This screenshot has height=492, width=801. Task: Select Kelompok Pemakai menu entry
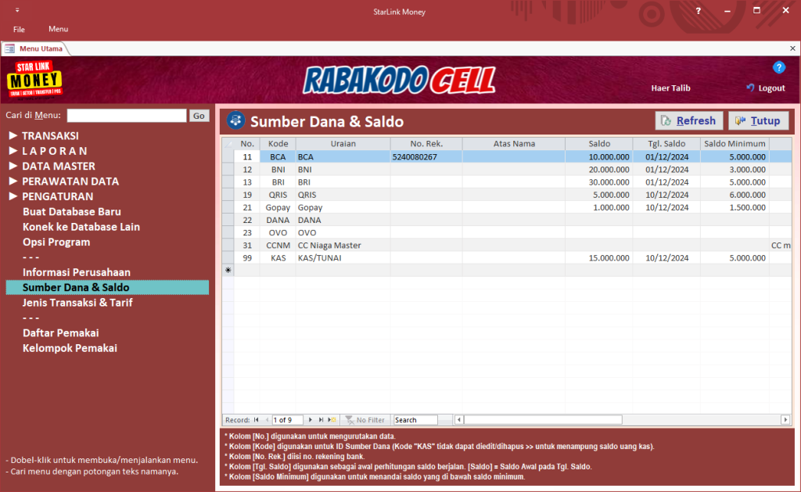[x=70, y=348]
